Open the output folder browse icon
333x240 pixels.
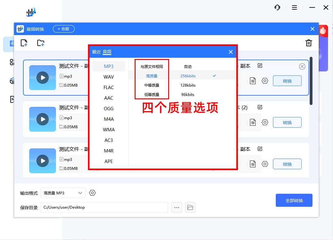click(x=190, y=207)
